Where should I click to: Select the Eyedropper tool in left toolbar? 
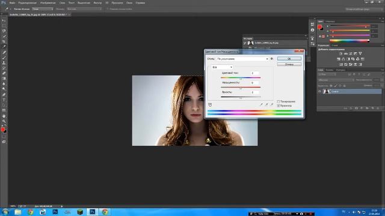4,47
